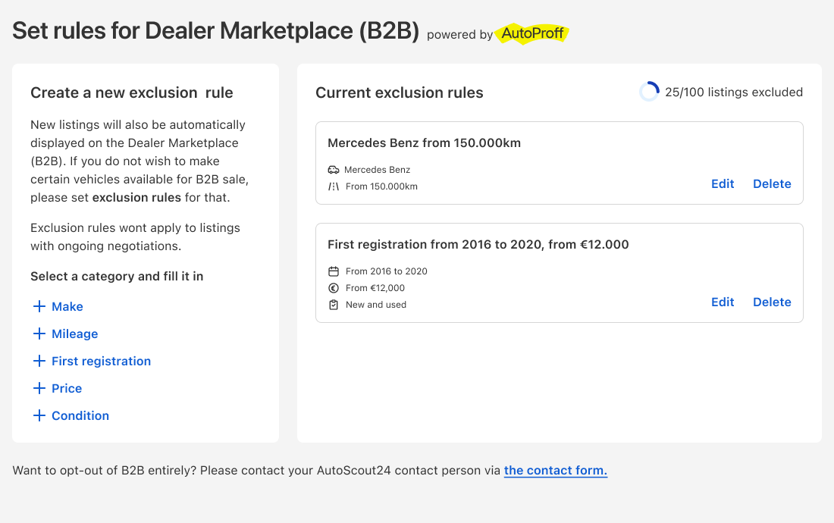Click the plus icon beside Price

pyautogui.click(x=39, y=388)
